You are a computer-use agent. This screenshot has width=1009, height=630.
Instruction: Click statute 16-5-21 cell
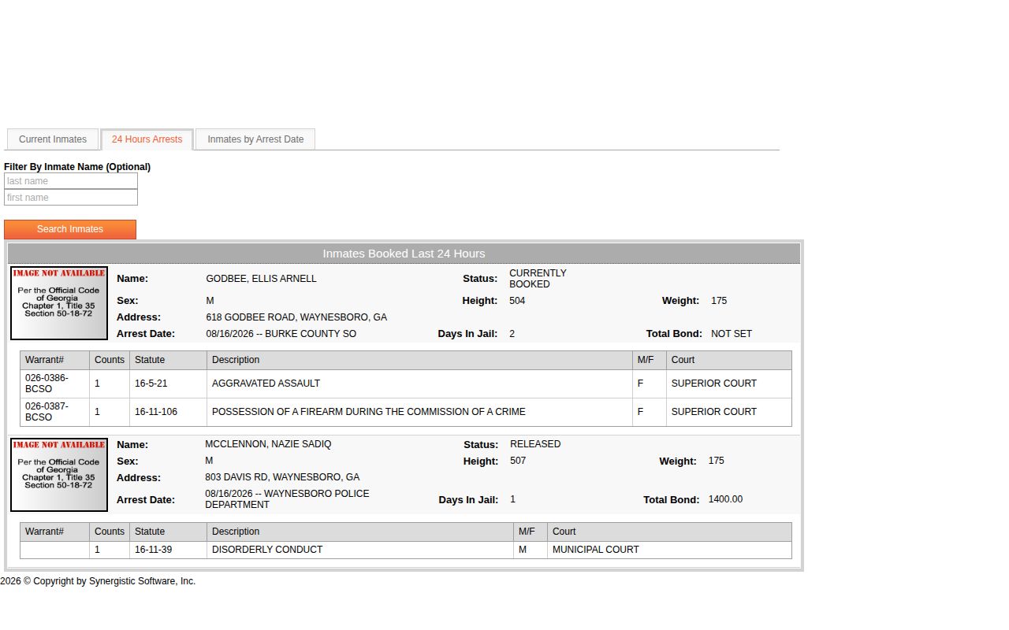click(168, 384)
